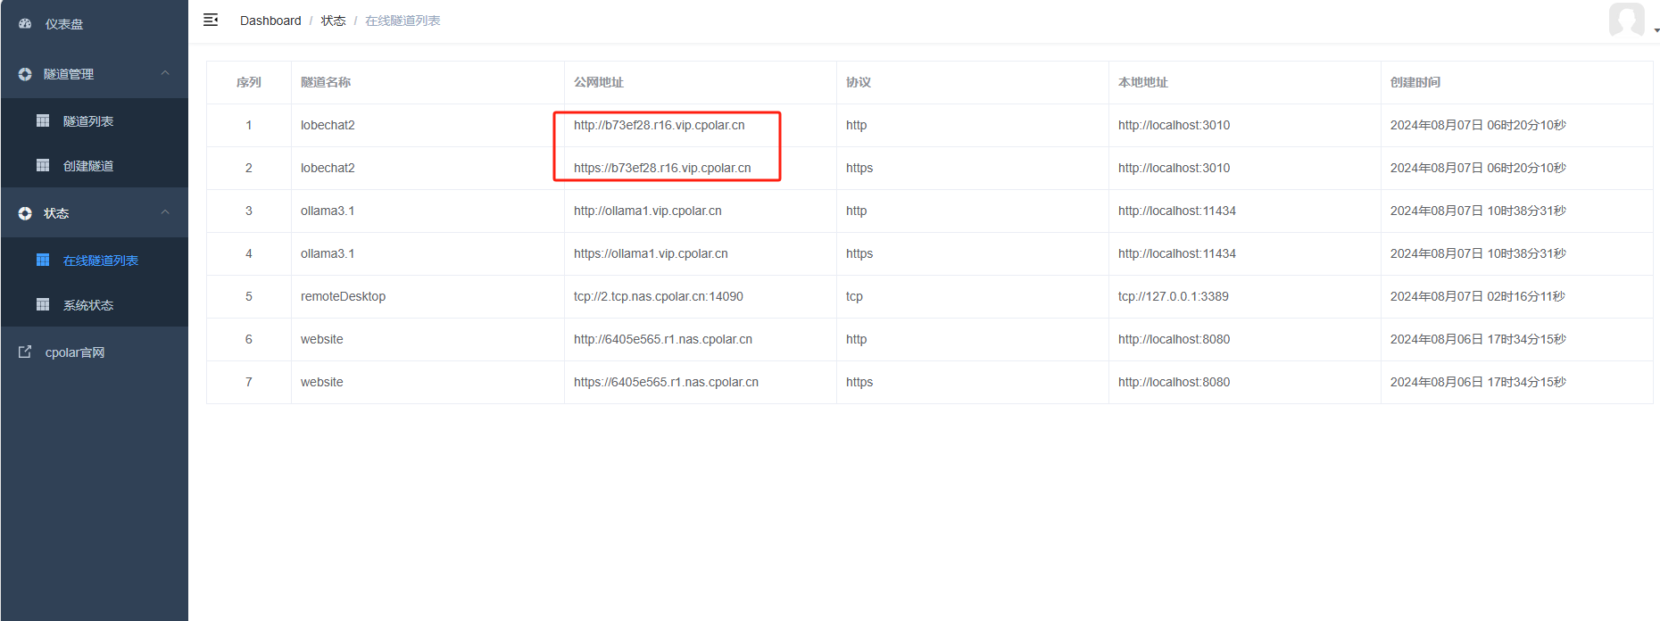Open the user avatar in top right
This screenshot has height=621, width=1660.
pos(1626,20)
